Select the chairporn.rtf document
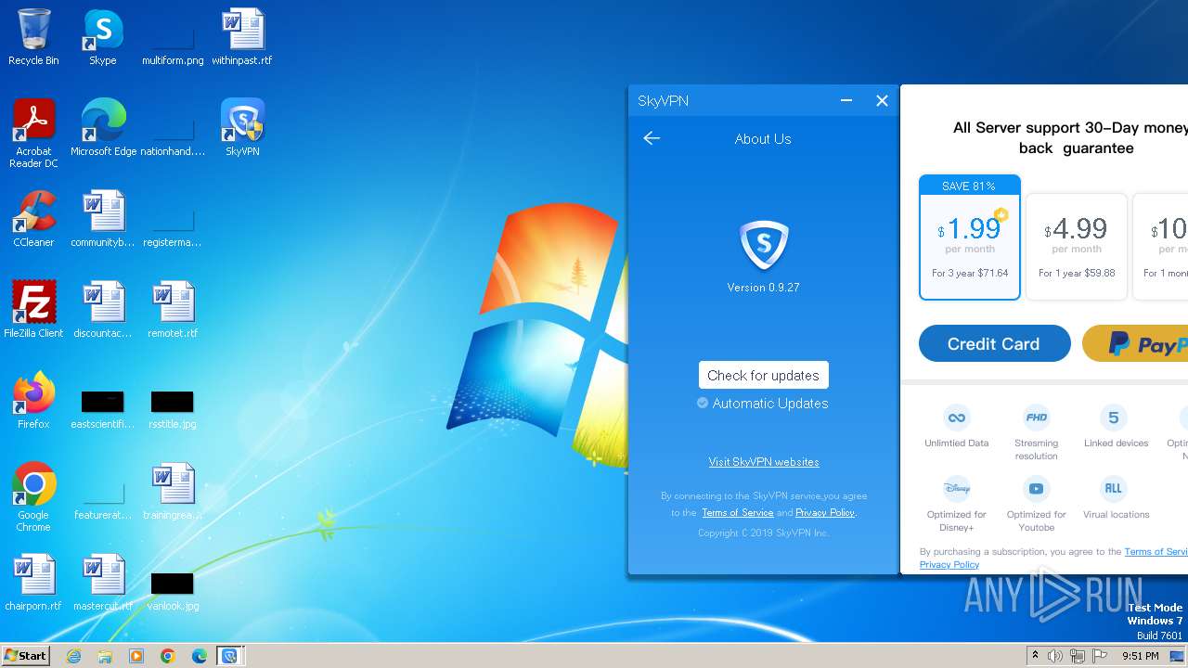Screen dimensions: 1188x668 pyautogui.click(x=33, y=583)
